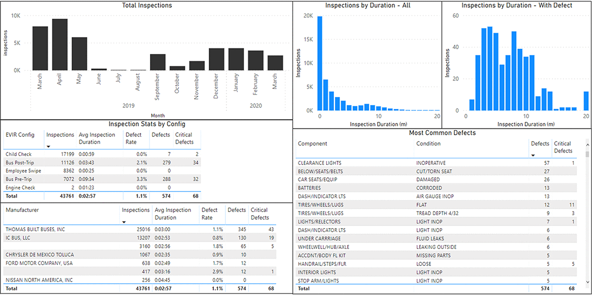Image resolution: width=592 pixels, height=295 pixels.
Task: Click sort arrow under Defects column header
Action: pos(533,155)
